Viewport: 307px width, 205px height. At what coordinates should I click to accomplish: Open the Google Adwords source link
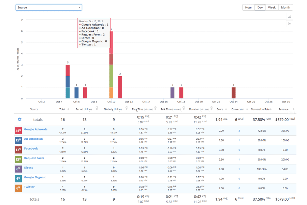point(36,129)
